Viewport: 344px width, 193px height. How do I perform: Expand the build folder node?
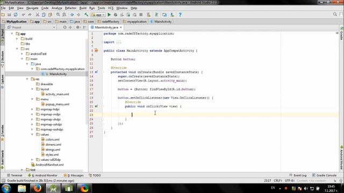click(x=17, y=39)
